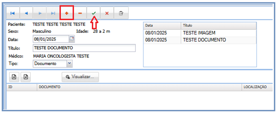The width and height of the screenshot is (277, 113).
Task: Select the TESTE IMAGEM row
Action: [200, 33]
